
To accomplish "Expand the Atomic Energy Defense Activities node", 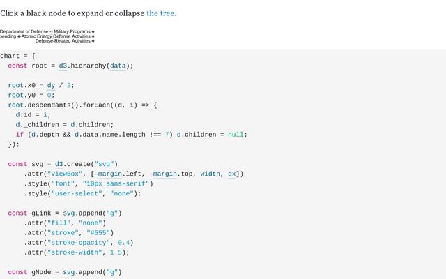I will coord(93,36).
